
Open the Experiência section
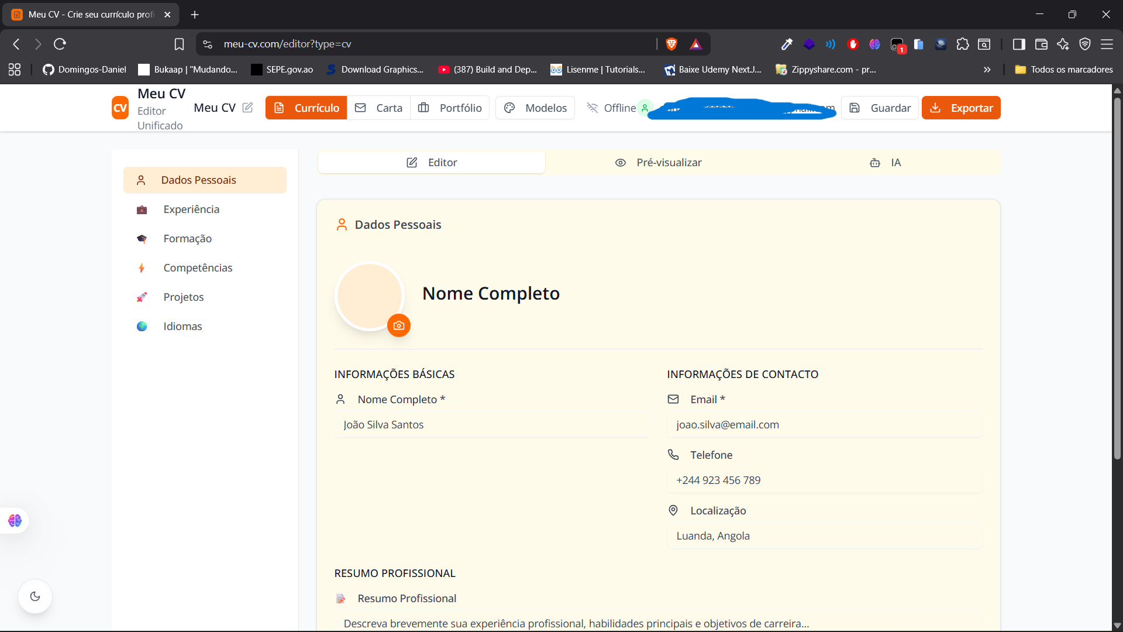click(x=191, y=209)
